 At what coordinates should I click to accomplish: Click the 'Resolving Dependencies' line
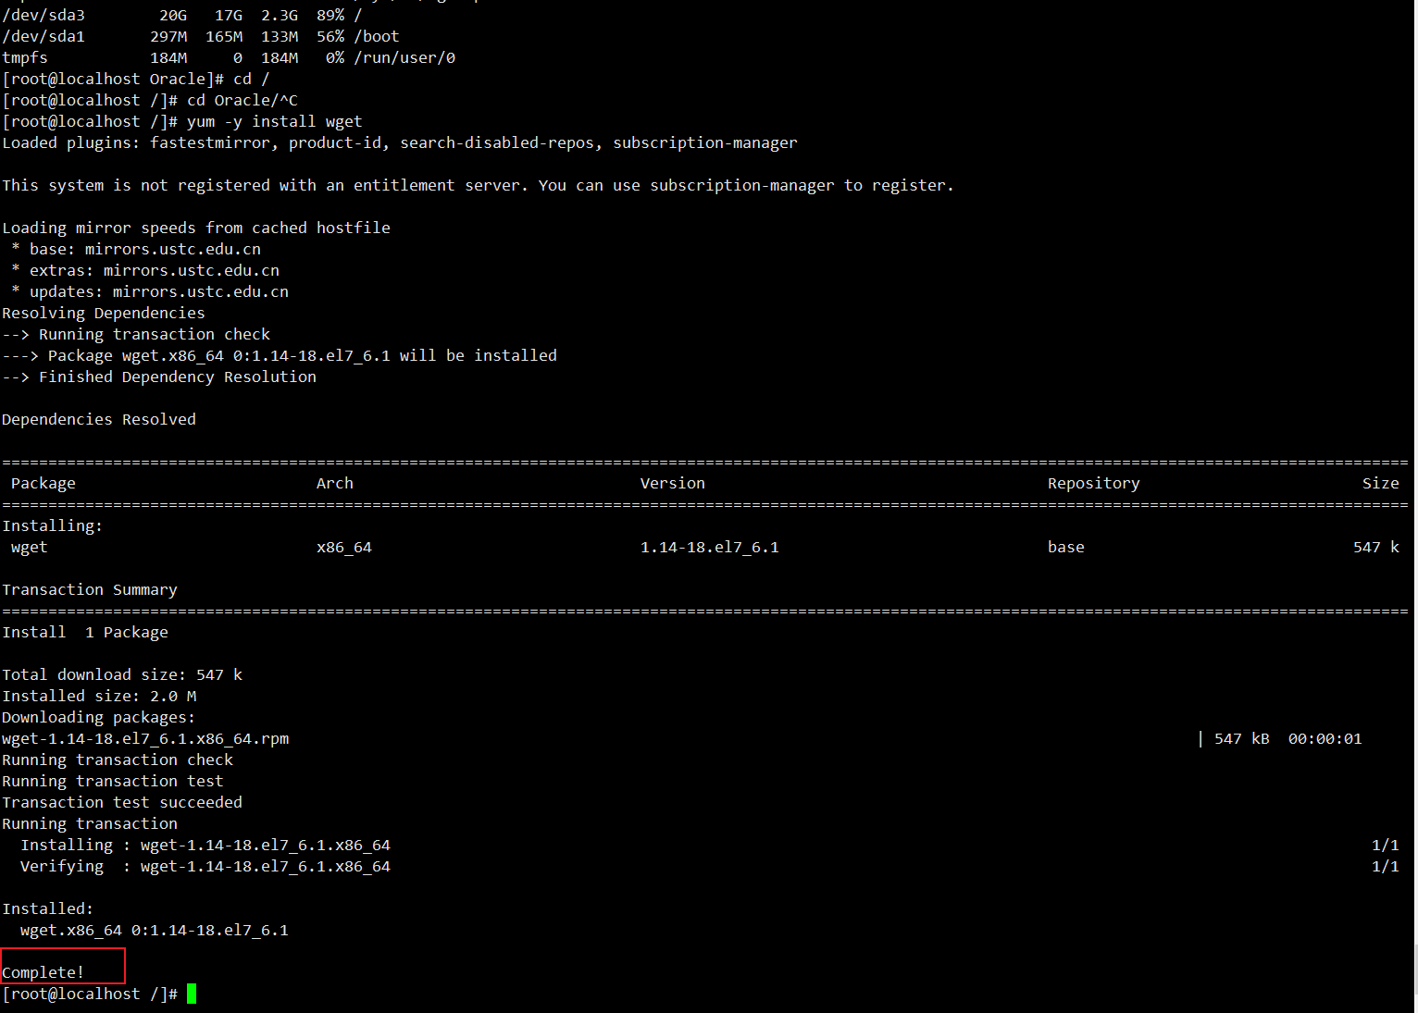click(x=104, y=313)
